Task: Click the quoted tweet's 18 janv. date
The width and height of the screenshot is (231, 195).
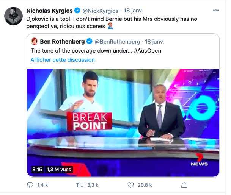Action: 154,41
